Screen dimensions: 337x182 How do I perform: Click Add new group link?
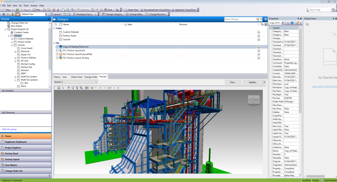[x=9, y=129]
